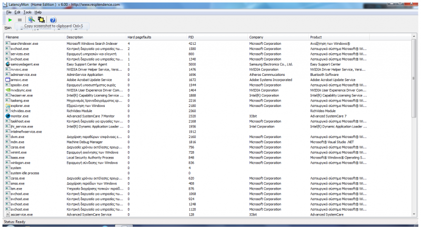Select the samoyedagent.exe process icon

coord(7,64)
